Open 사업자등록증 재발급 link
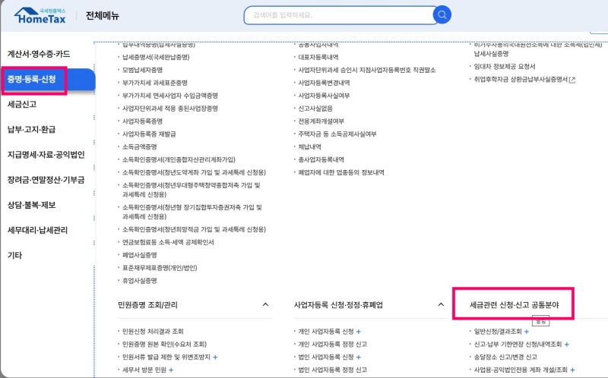This screenshot has width=608, height=378. (x=149, y=134)
